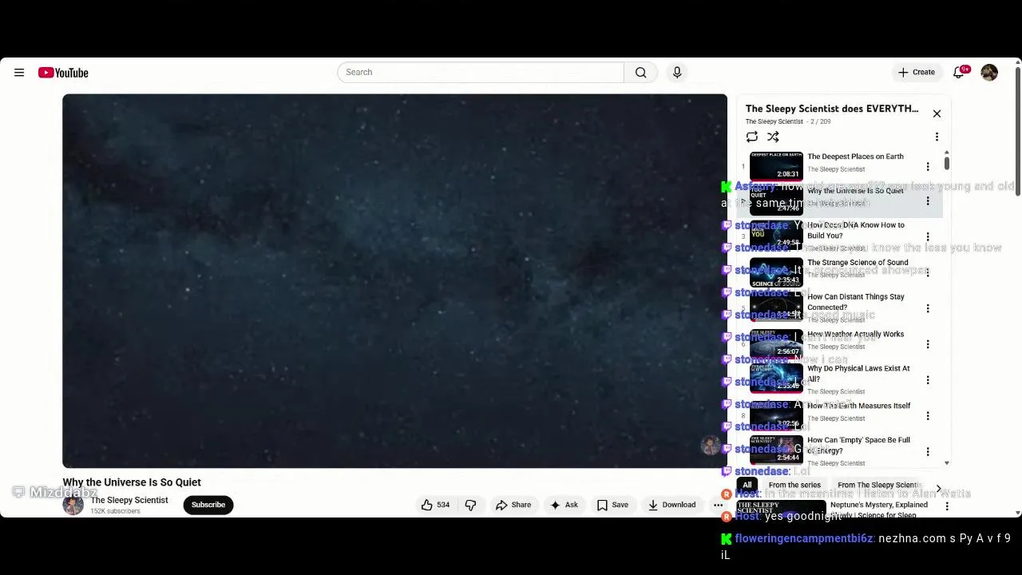Image resolution: width=1022 pixels, height=575 pixels.
Task: Click the playlist scrollbar down arrow
Action: pyautogui.click(x=947, y=463)
